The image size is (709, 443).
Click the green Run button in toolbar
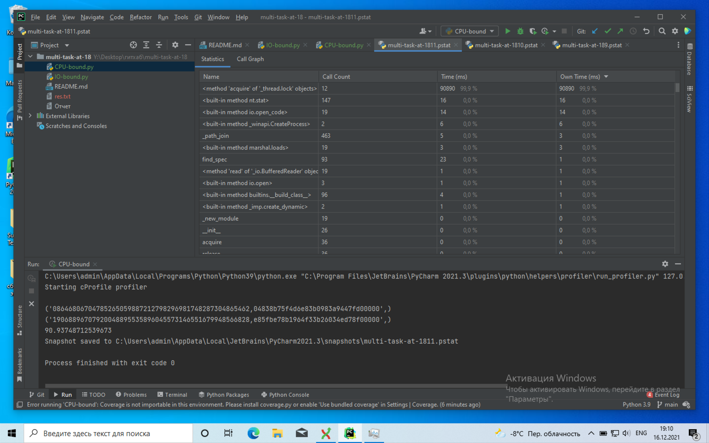click(507, 31)
